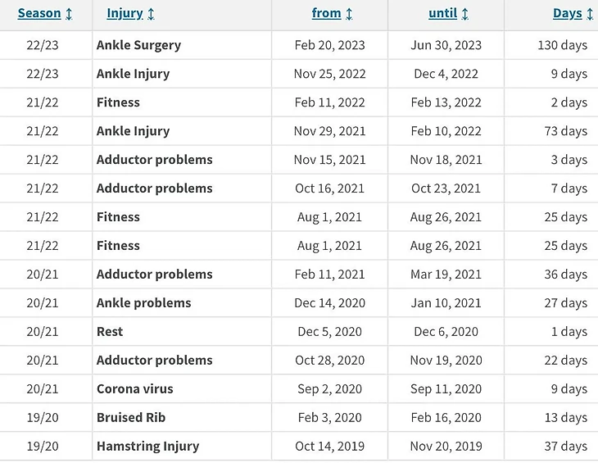Sort table by Injury header link
The width and height of the screenshot is (598, 463).
(x=125, y=13)
